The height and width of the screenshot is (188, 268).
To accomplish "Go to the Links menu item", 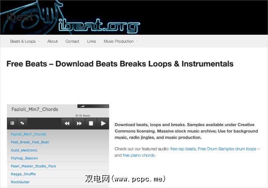I will click(92, 41).
